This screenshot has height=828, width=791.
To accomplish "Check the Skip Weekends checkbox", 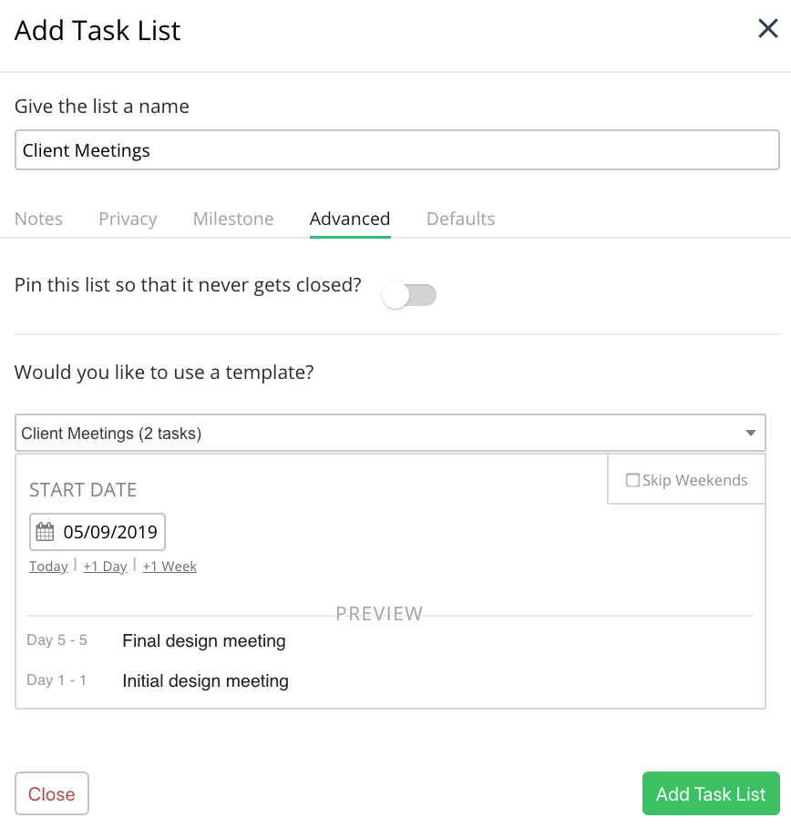I will coord(632,480).
